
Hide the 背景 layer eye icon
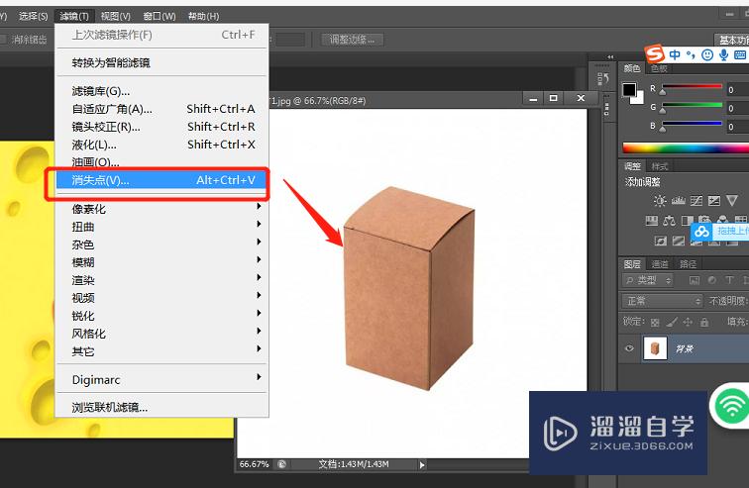(629, 348)
